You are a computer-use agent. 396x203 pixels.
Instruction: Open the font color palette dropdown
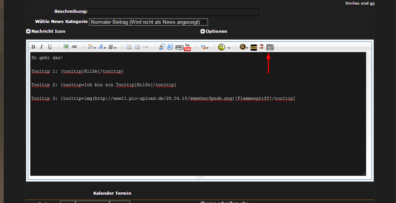(92, 47)
